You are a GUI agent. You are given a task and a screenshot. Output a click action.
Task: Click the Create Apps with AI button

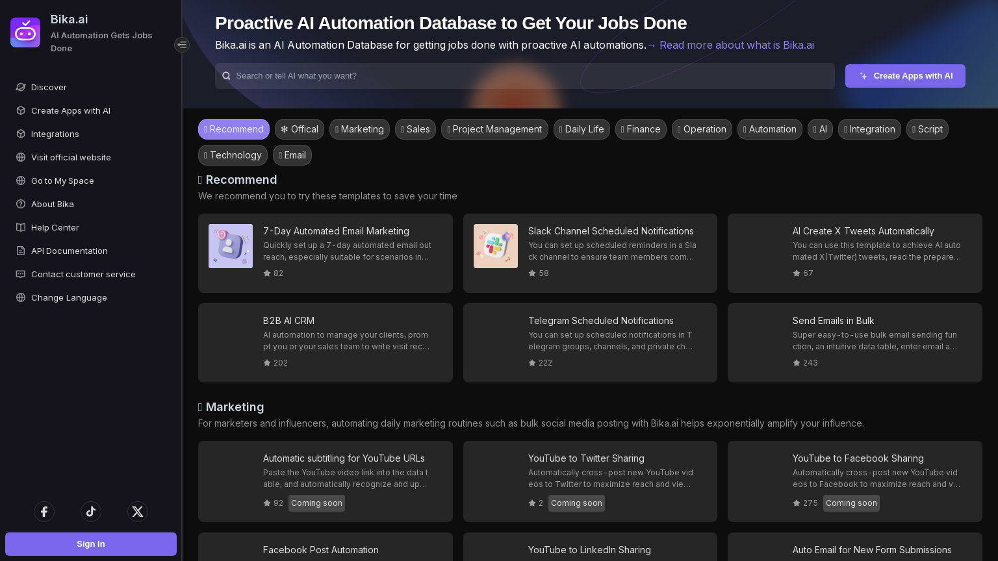click(905, 76)
